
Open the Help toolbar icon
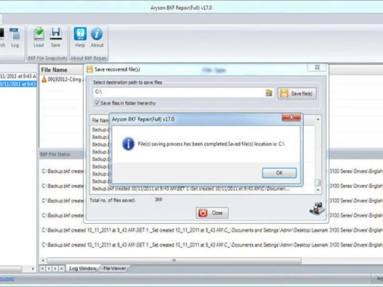coord(80,37)
